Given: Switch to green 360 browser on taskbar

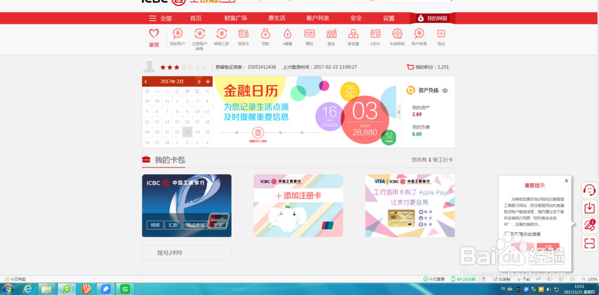Looking at the screenshot, I should point(67,289).
